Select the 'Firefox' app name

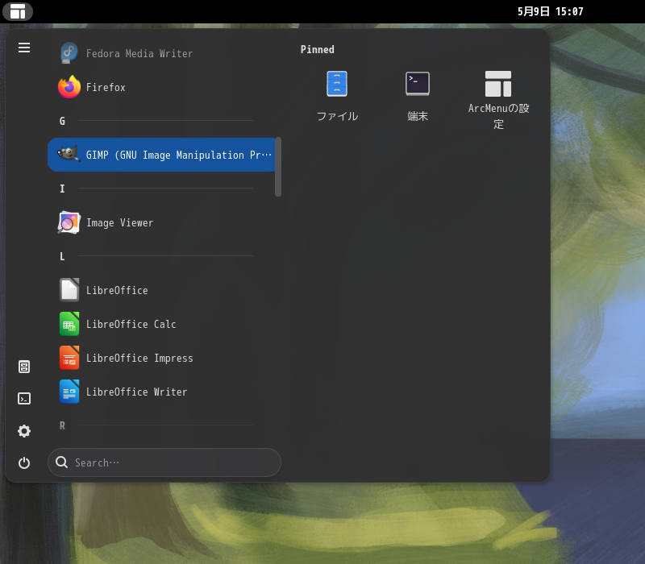pos(106,87)
